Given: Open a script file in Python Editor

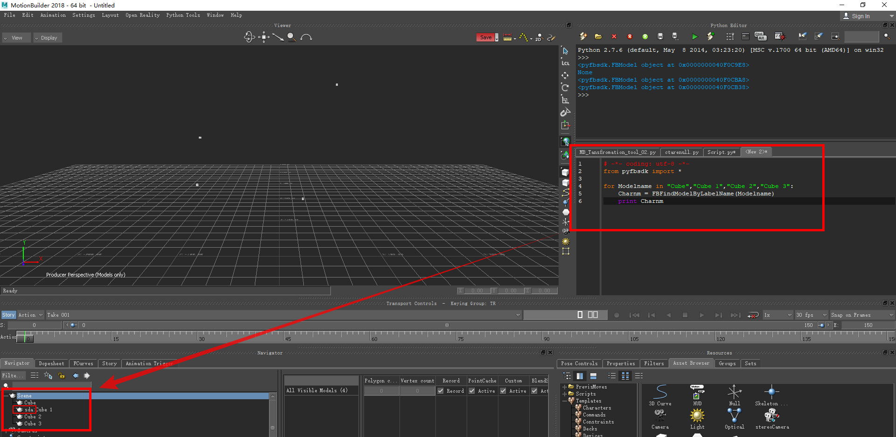Looking at the screenshot, I should pyautogui.click(x=598, y=36).
